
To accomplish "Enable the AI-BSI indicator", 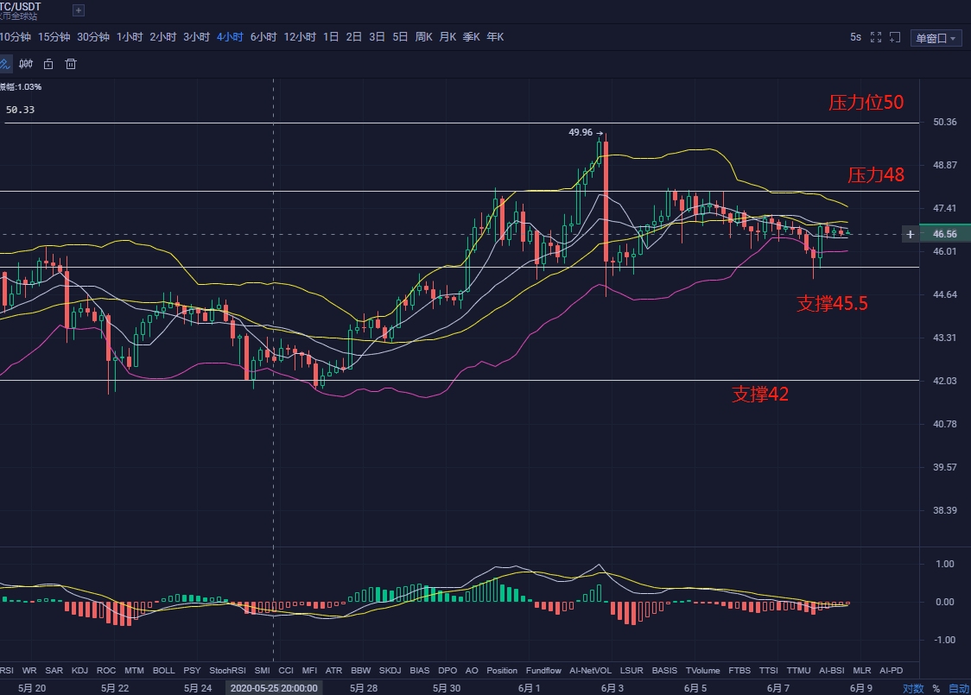I will 832,670.
